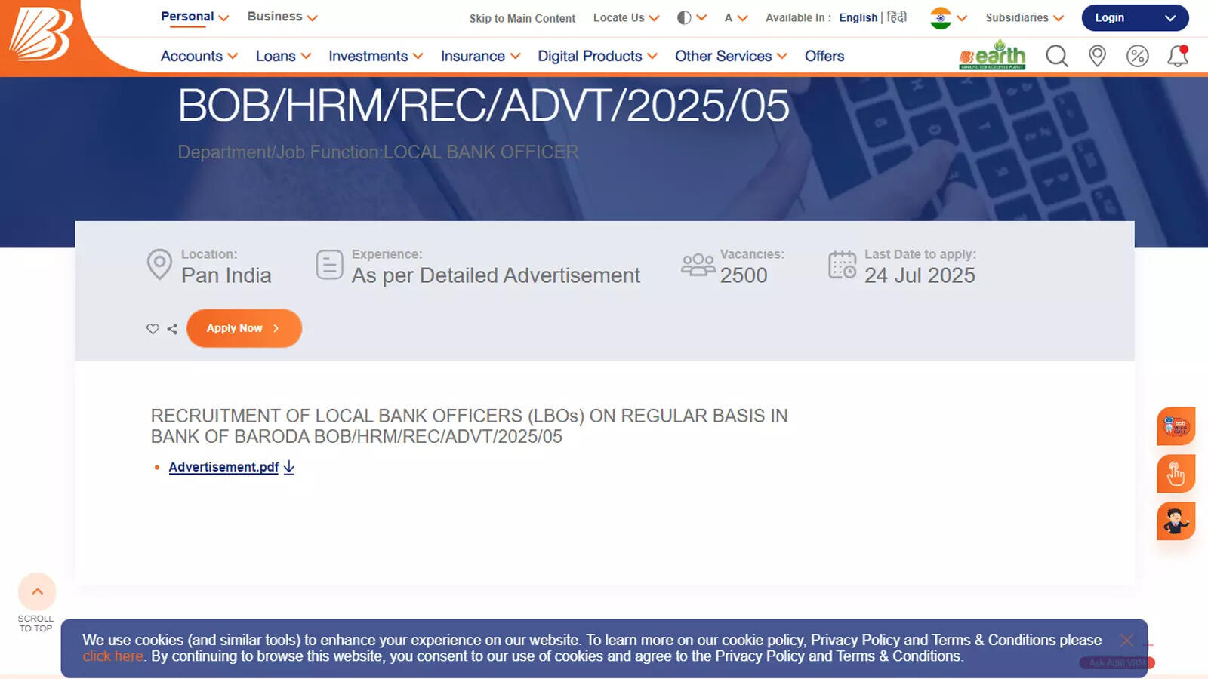Screen dimensions: 1208x679
Task: Share the job posting icon
Action: click(172, 329)
